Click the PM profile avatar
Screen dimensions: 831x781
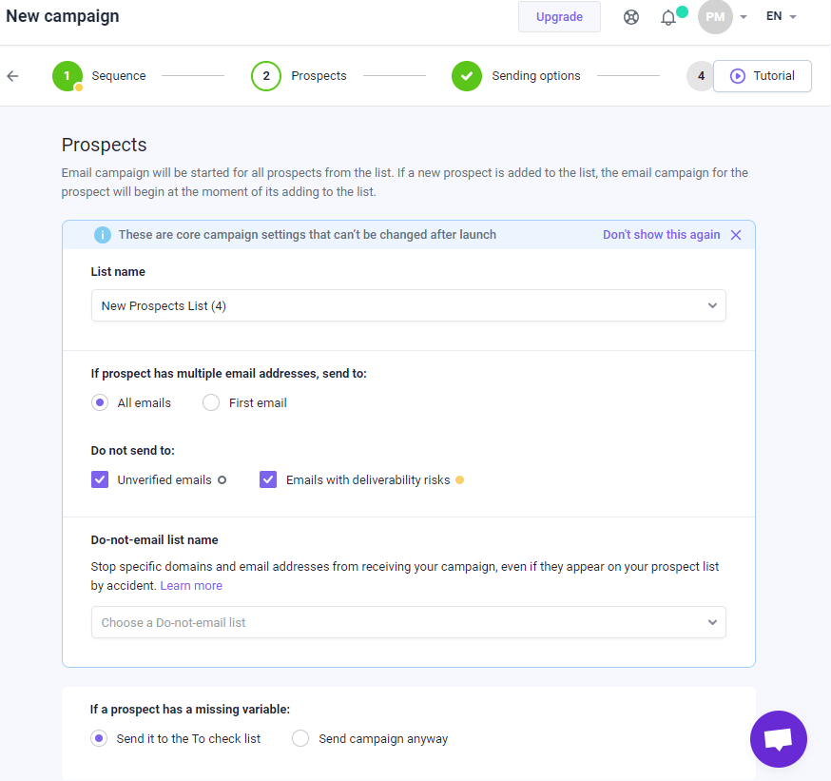(x=715, y=17)
